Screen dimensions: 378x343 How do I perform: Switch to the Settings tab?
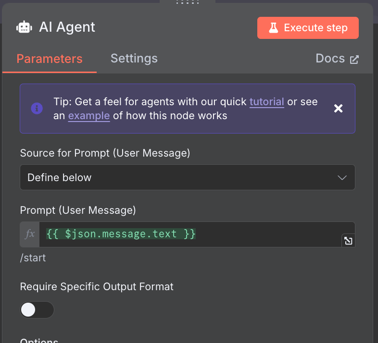coord(134,59)
